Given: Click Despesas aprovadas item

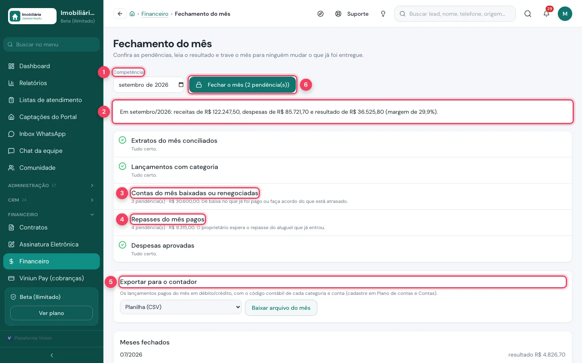Looking at the screenshot, I should (x=343, y=249).
